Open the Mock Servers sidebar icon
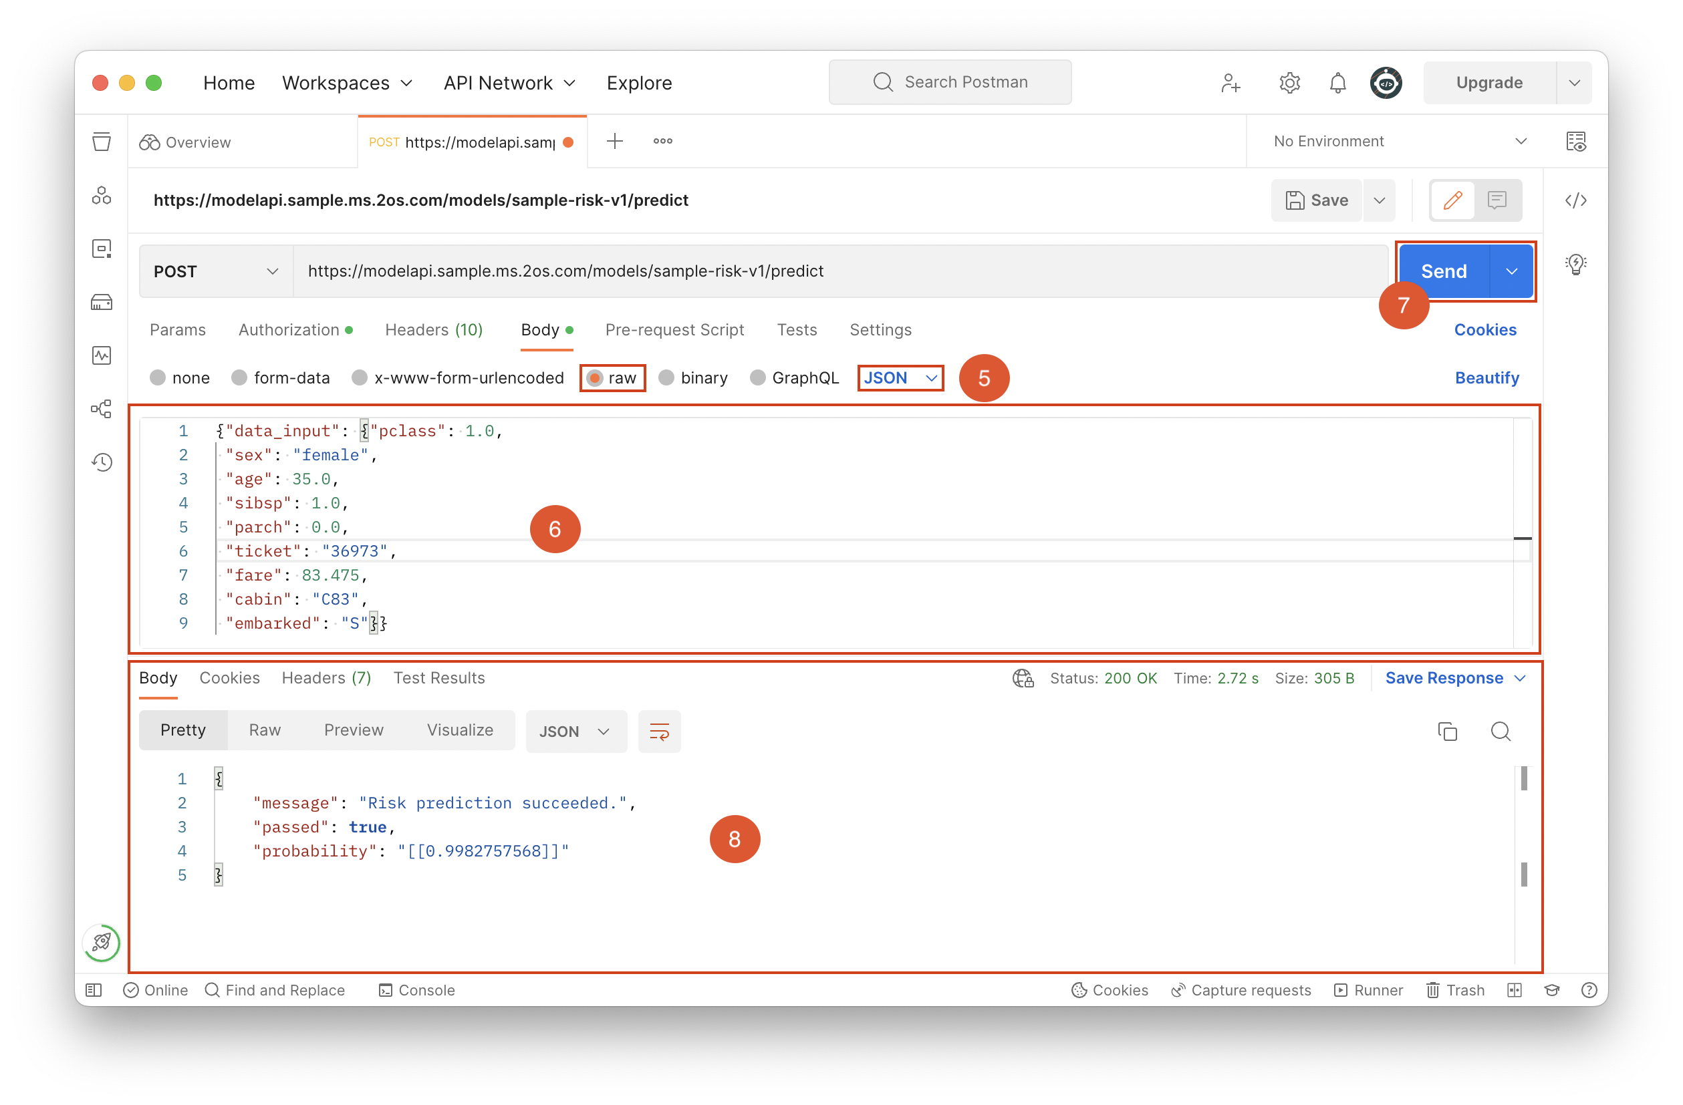 (x=102, y=303)
